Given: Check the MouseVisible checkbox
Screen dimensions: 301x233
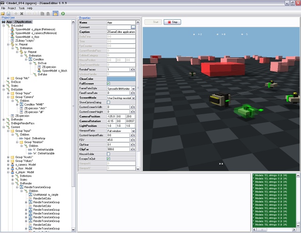Looking at the screenshot, I should tap(108, 154).
